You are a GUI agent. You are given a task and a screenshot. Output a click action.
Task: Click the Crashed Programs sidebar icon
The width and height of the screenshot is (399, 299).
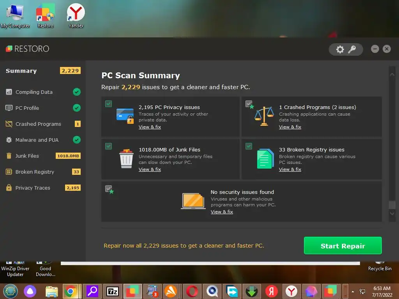click(9, 124)
